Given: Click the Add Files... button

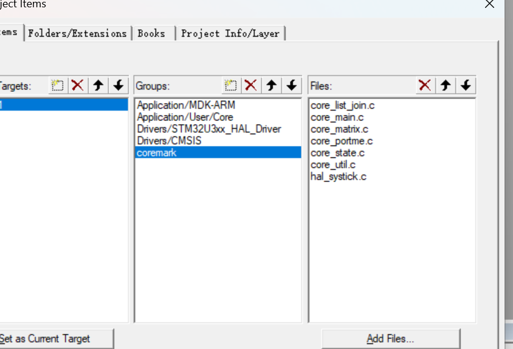Looking at the screenshot, I should click(391, 339).
